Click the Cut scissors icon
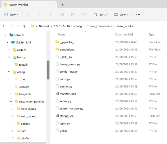The height and width of the screenshot is (144, 167). click(28, 14)
